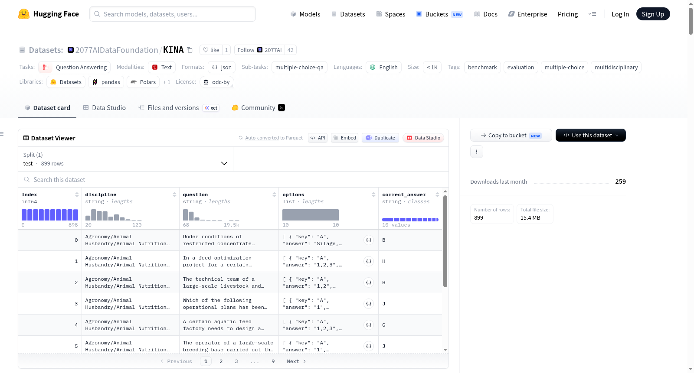The width and height of the screenshot is (694, 373).
Task: Click the Duplicate button
Action: pyautogui.click(x=380, y=138)
